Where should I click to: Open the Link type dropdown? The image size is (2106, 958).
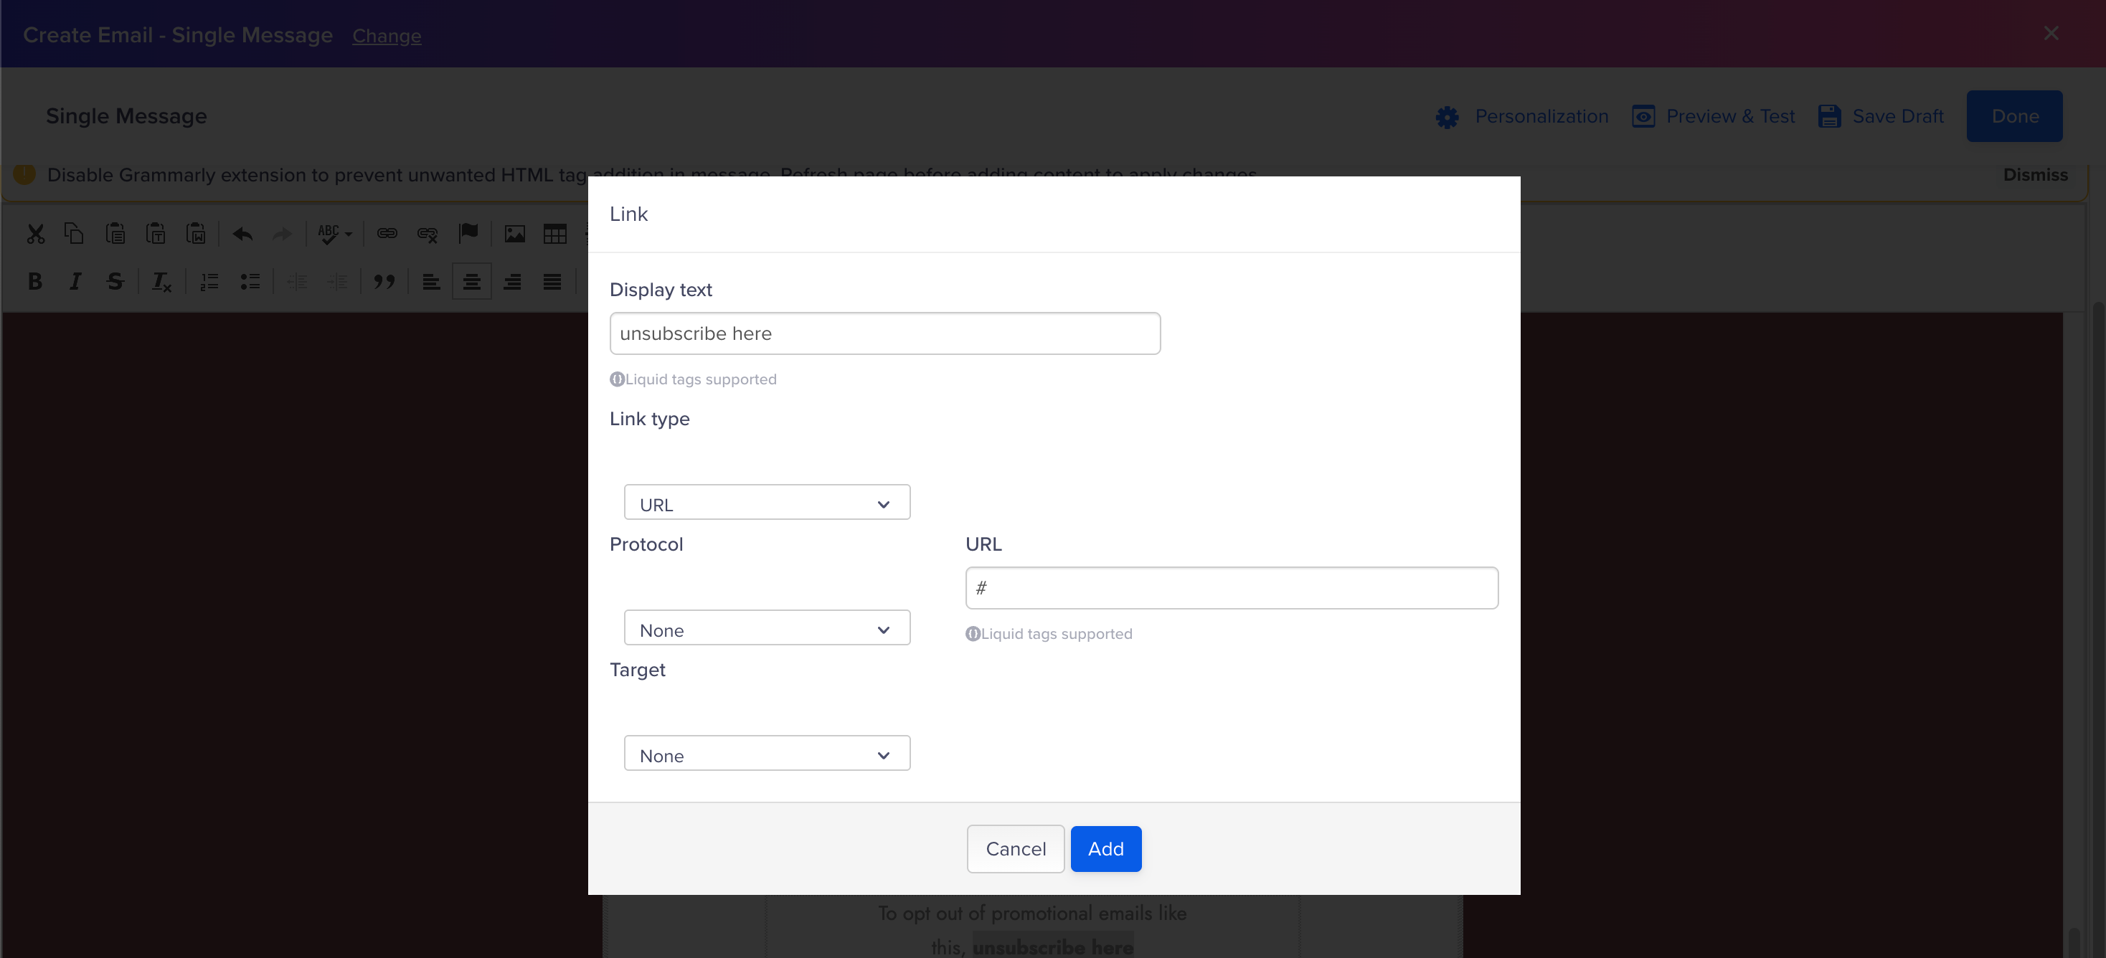point(767,503)
